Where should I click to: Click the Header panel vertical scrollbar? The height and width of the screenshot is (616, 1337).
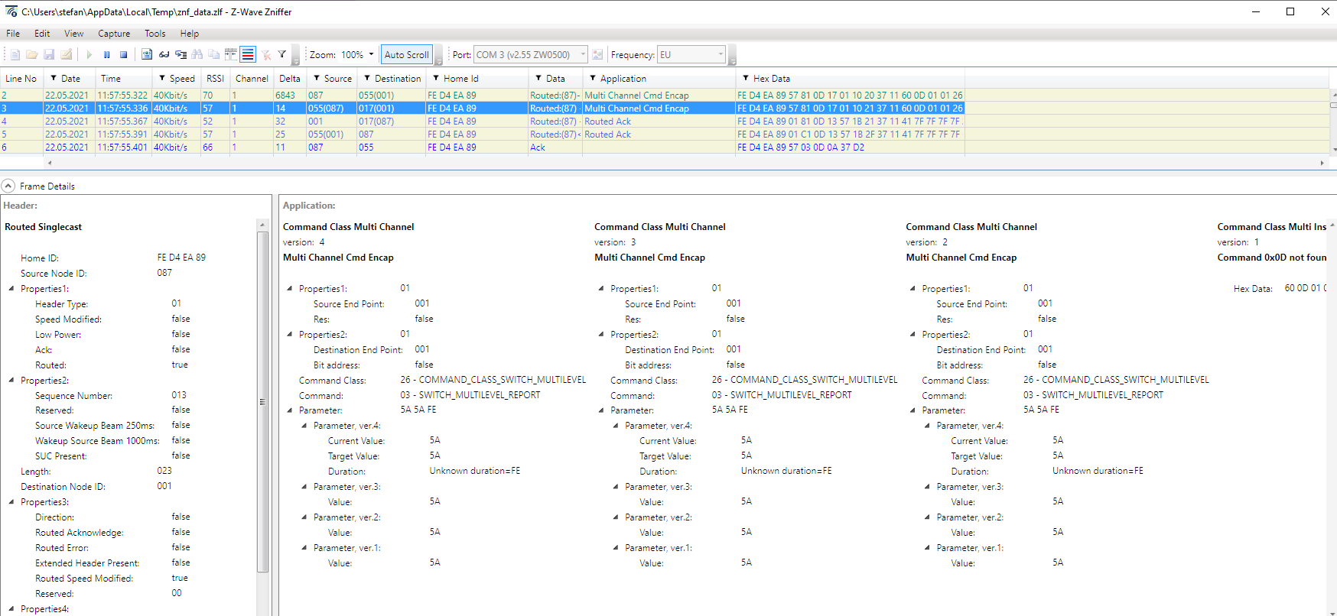click(x=263, y=401)
